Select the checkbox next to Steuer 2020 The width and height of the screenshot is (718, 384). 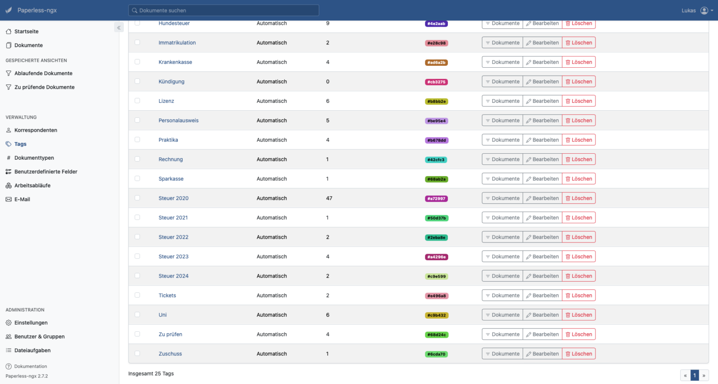pos(137,198)
